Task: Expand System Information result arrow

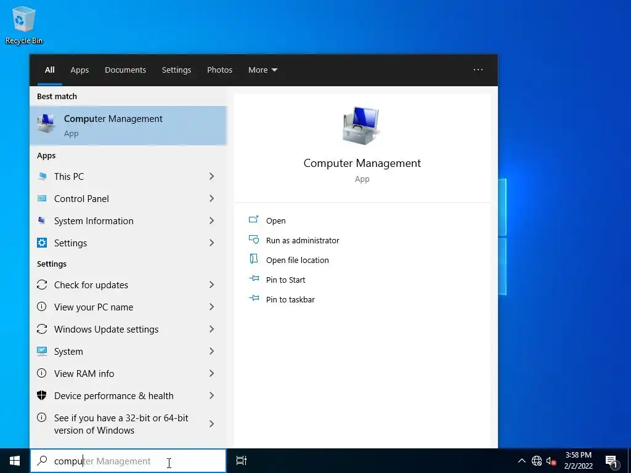Action: (212, 220)
